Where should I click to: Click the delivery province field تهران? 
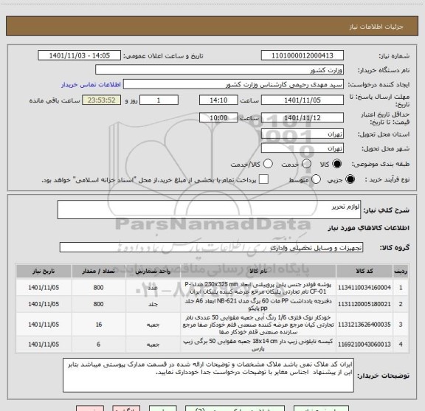point(303,134)
